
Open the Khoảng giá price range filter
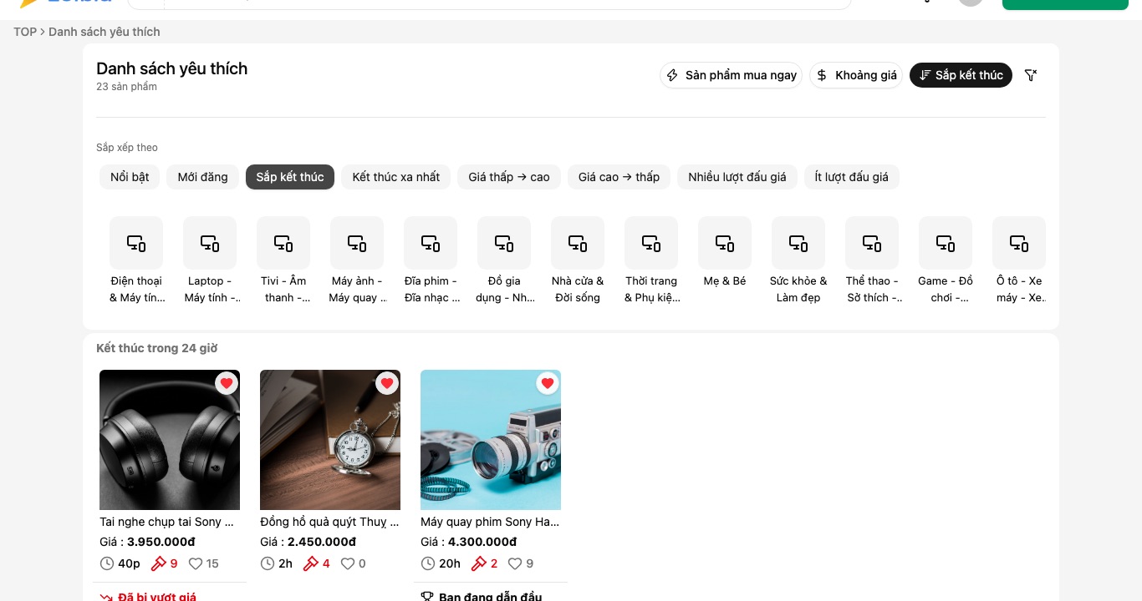tap(856, 75)
